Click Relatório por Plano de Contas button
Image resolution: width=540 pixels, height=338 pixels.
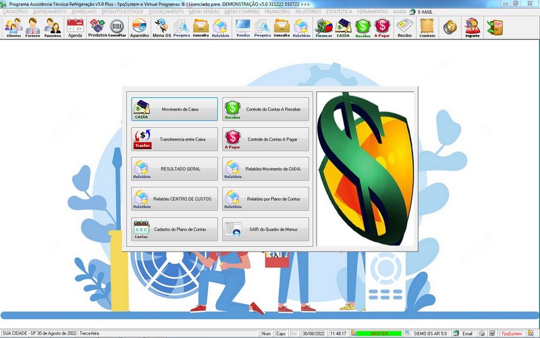[265, 199]
